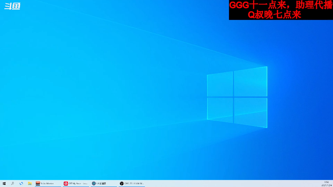The width and height of the screenshot is (333, 187).
Task: Switch to the OBS 27.1.3 taskbar window
Action: (x=132, y=183)
